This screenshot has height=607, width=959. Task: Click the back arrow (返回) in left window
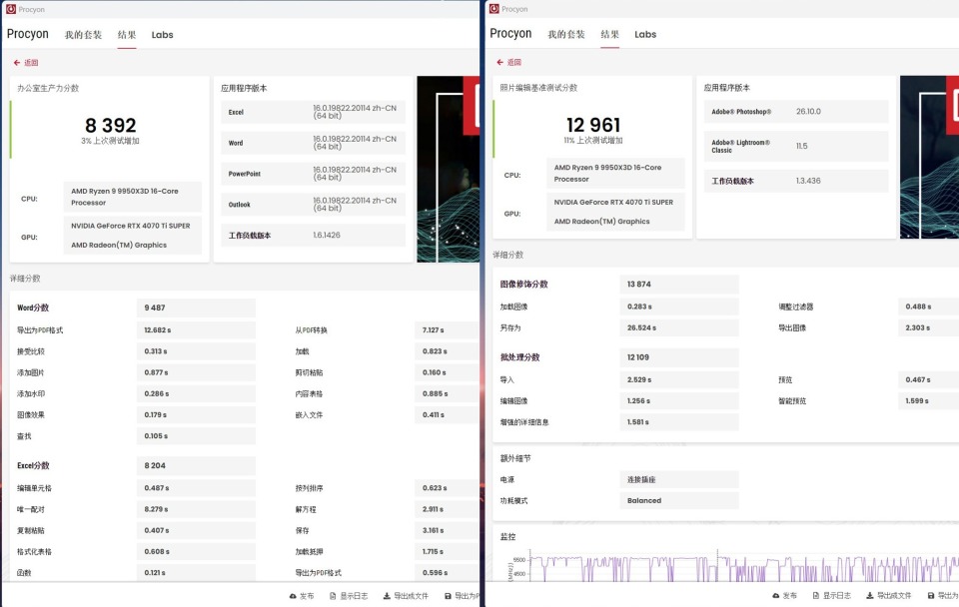[x=17, y=62]
